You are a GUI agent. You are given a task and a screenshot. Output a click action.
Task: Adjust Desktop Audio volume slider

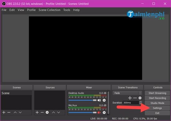[x=82, y=100]
